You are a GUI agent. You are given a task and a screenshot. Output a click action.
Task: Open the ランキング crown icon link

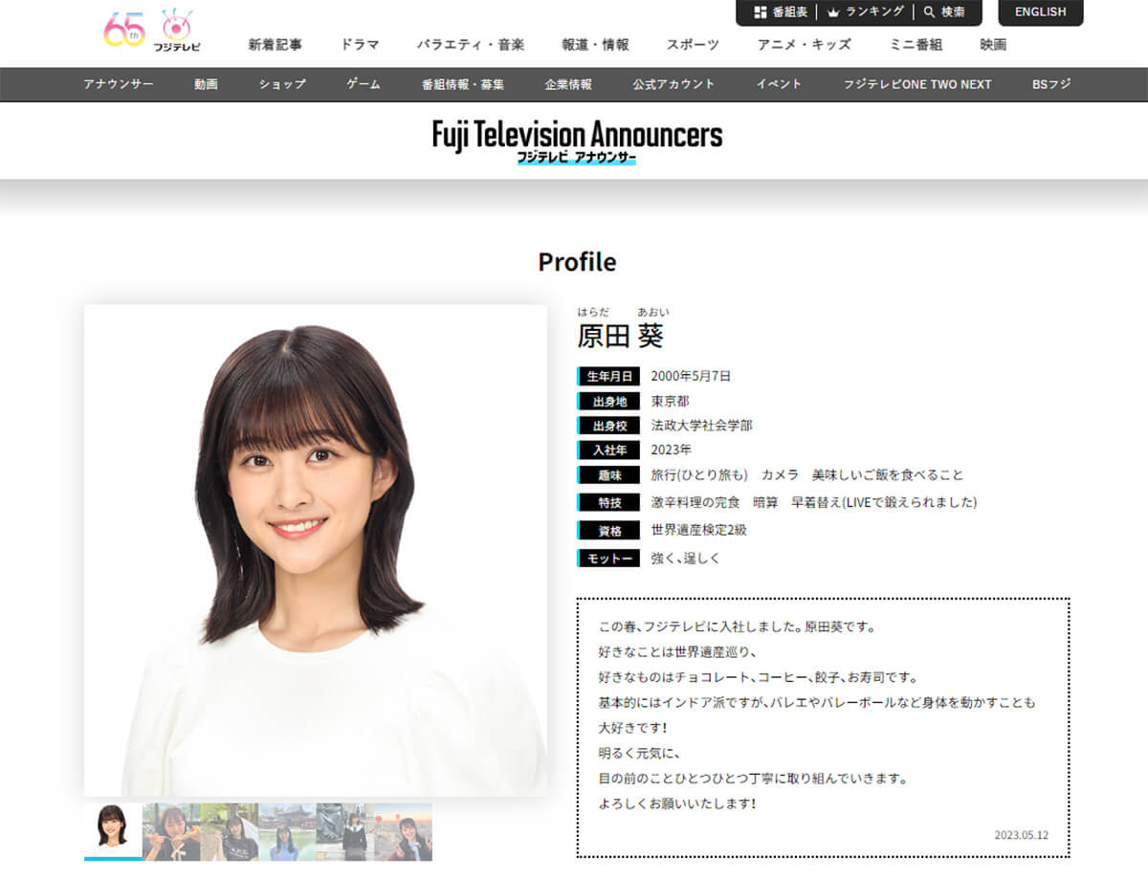(865, 12)
